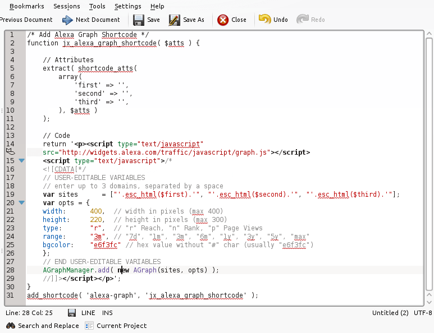Open the Settings menu
The height and width of the screenshot is (333, 434).
[x=127, y=6]
